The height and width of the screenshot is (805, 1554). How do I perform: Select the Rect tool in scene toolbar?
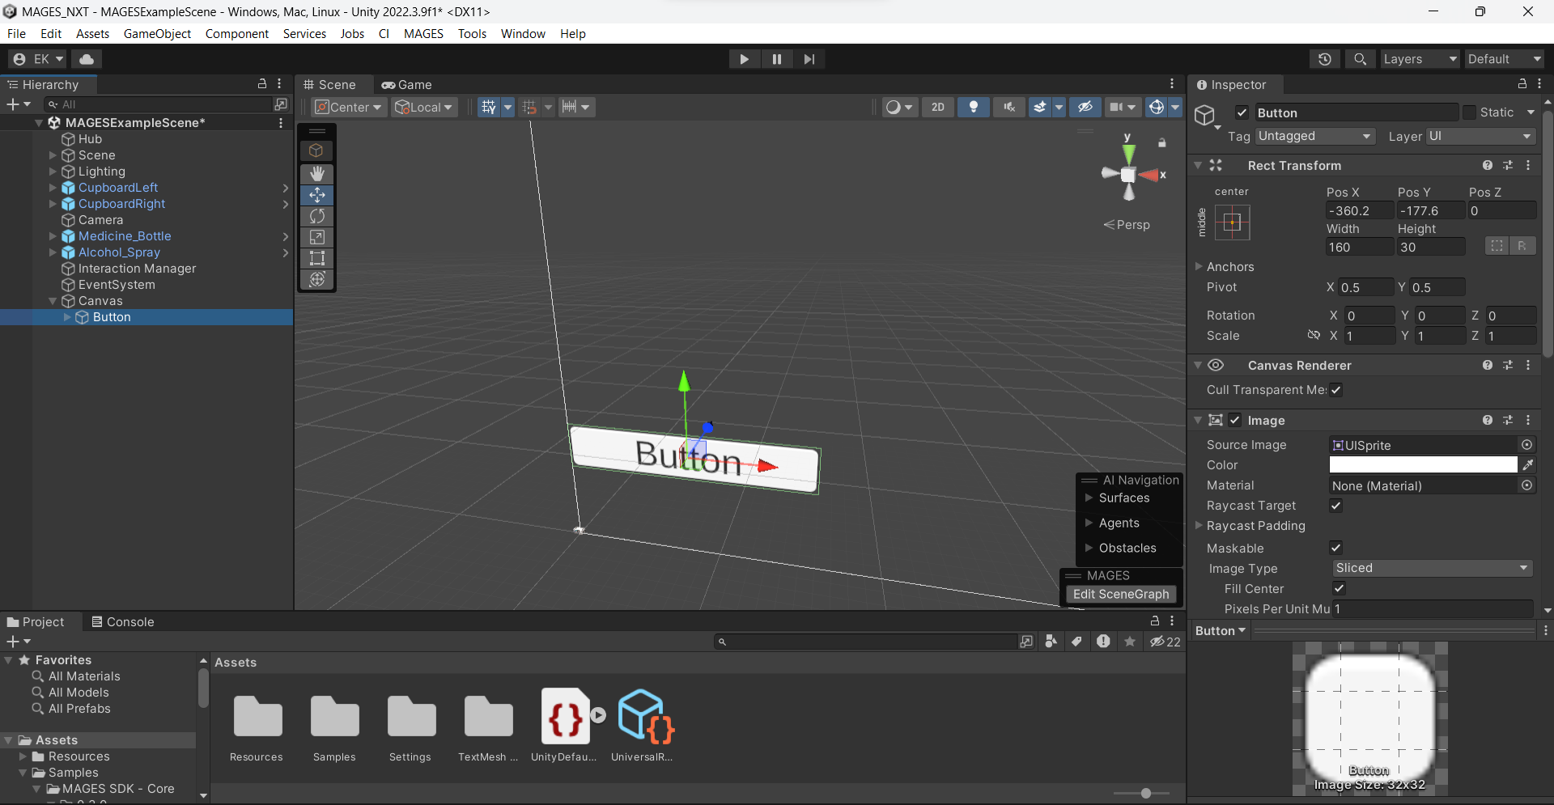317,258
